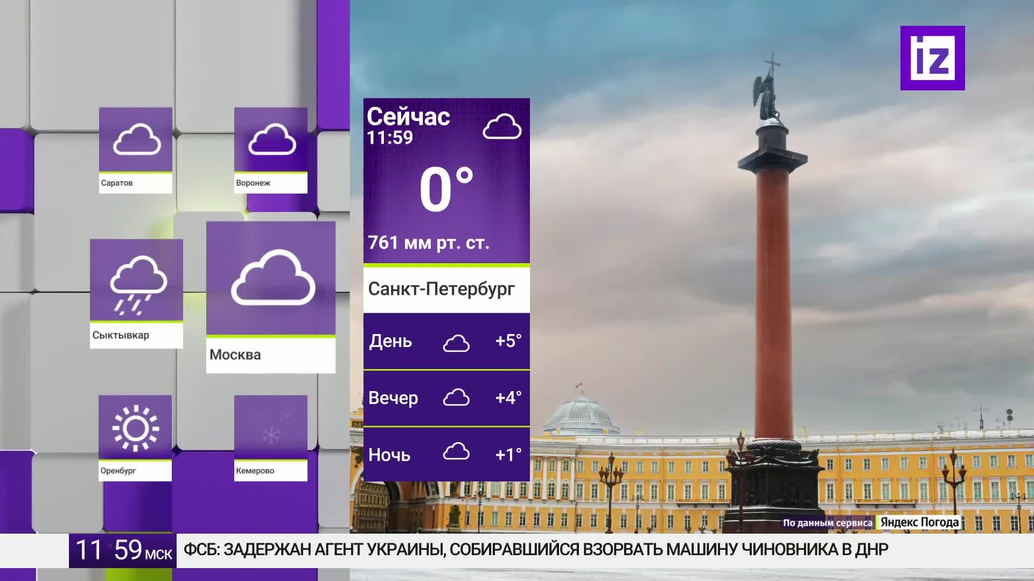Click the Kemerovo snowflake icon

click(271, 434)
